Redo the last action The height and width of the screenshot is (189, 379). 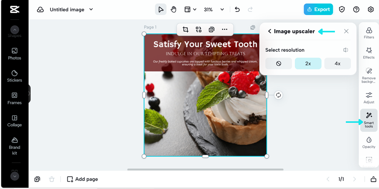point(250,10)
